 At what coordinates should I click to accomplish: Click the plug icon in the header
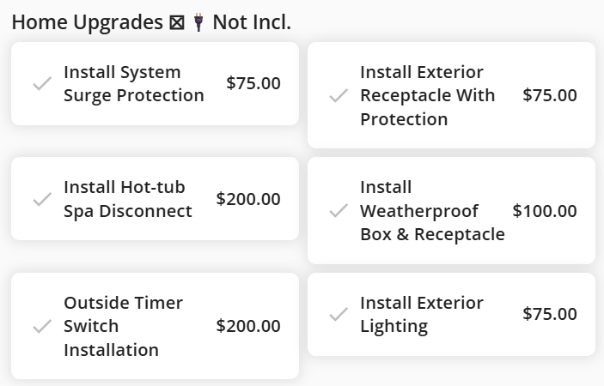(198, 22)
